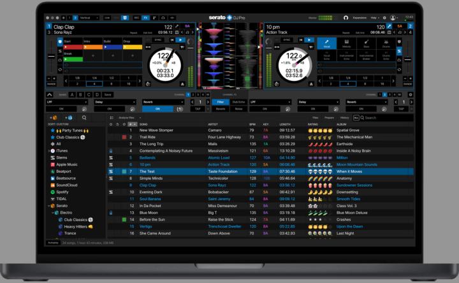Click censor icon below deck 1 platter
The width and height of the screenshot is (459, 283).
click(148, 84)
